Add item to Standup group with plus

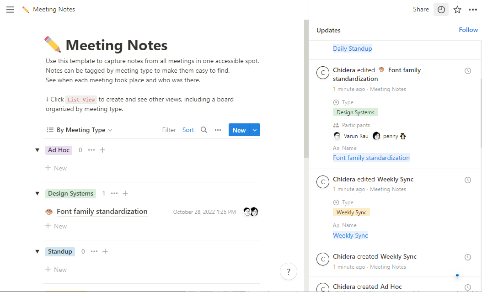point(105,251)
